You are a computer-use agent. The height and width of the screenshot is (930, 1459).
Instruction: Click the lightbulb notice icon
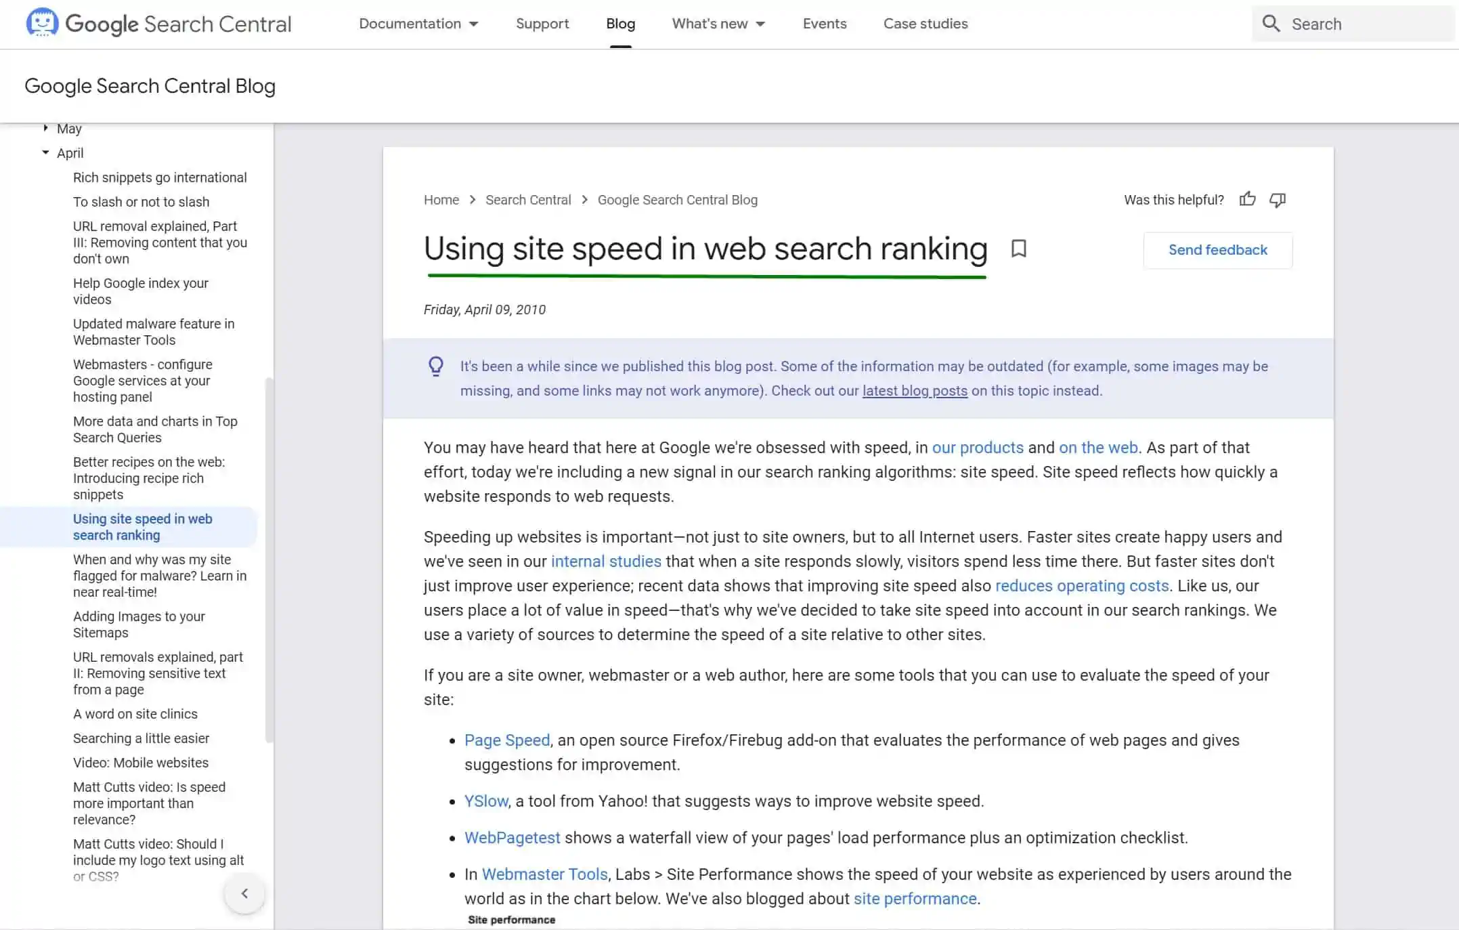436,366
